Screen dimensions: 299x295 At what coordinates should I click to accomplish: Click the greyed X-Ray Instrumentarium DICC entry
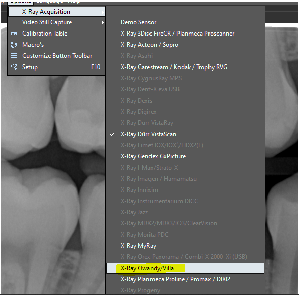185,201
